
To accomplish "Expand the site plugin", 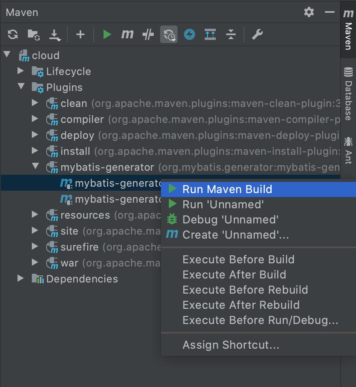I will pos(35,231).
